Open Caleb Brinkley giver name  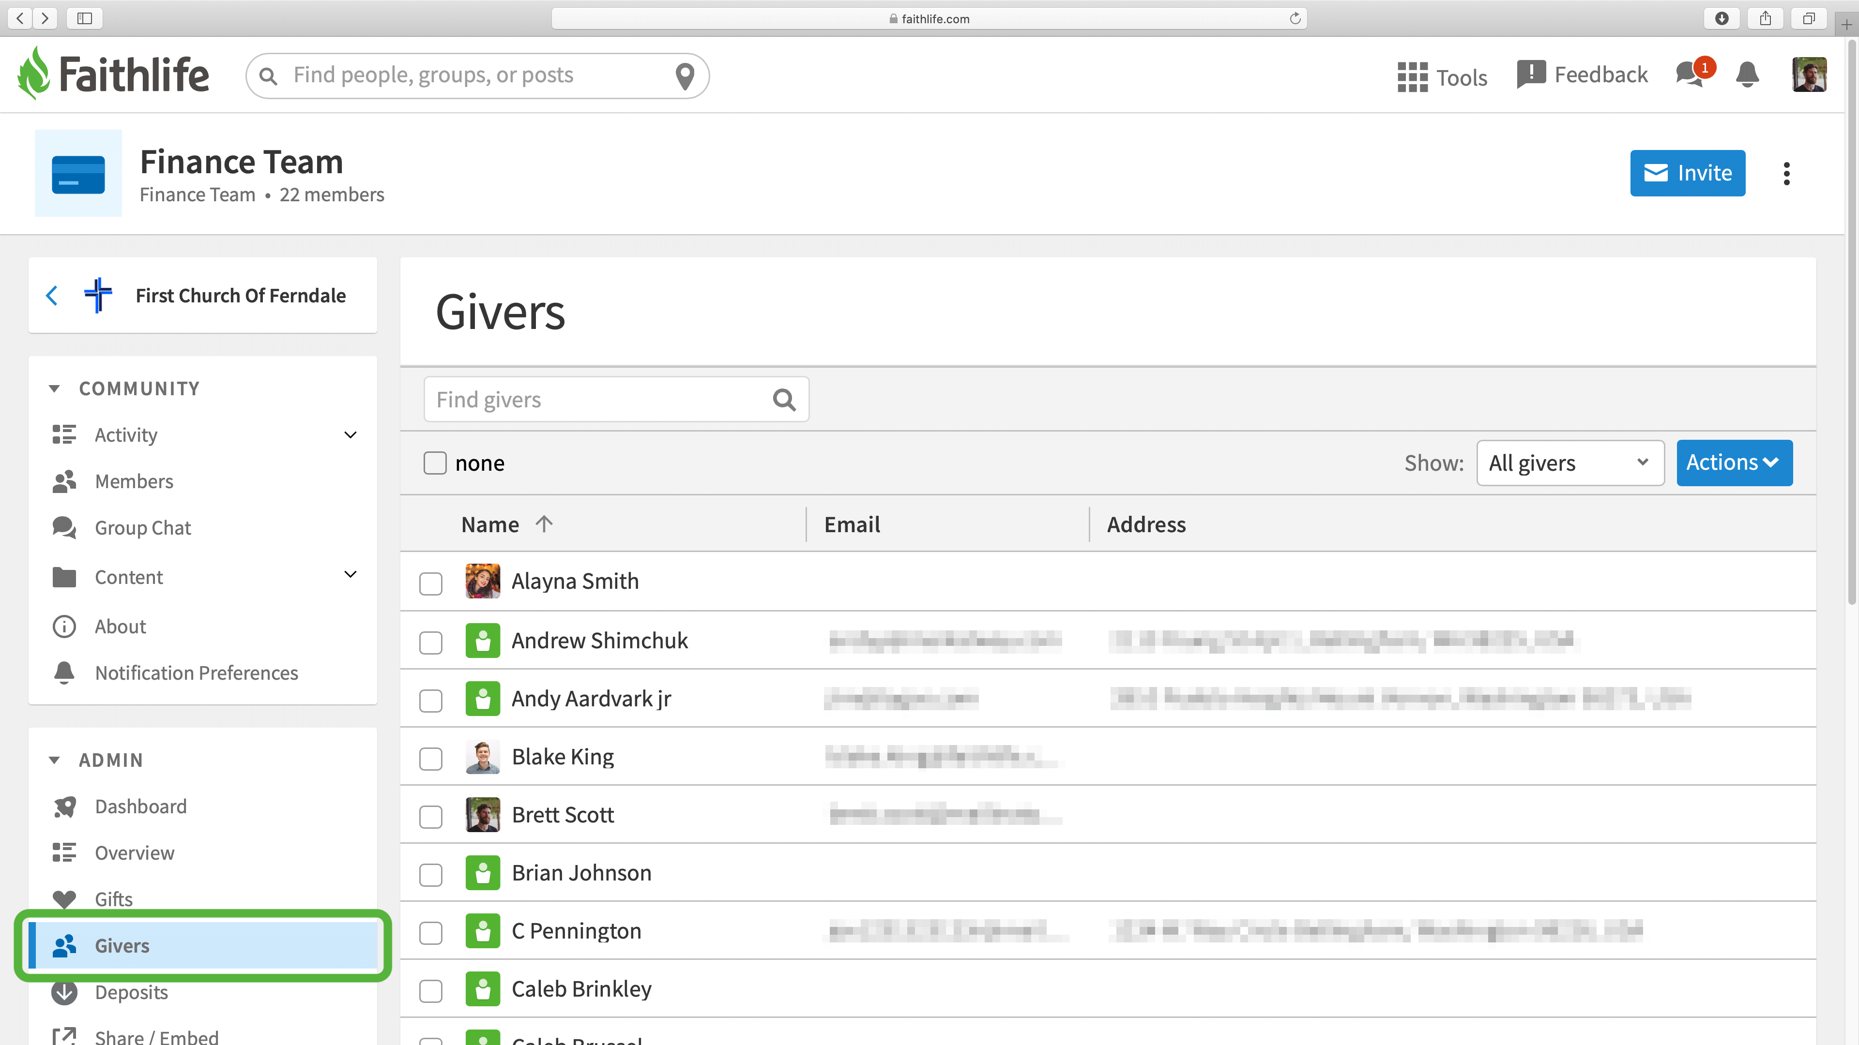click(x=581, y=989)
